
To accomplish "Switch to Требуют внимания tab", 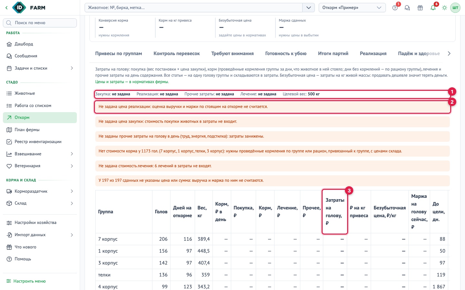I will pos(232,53).
